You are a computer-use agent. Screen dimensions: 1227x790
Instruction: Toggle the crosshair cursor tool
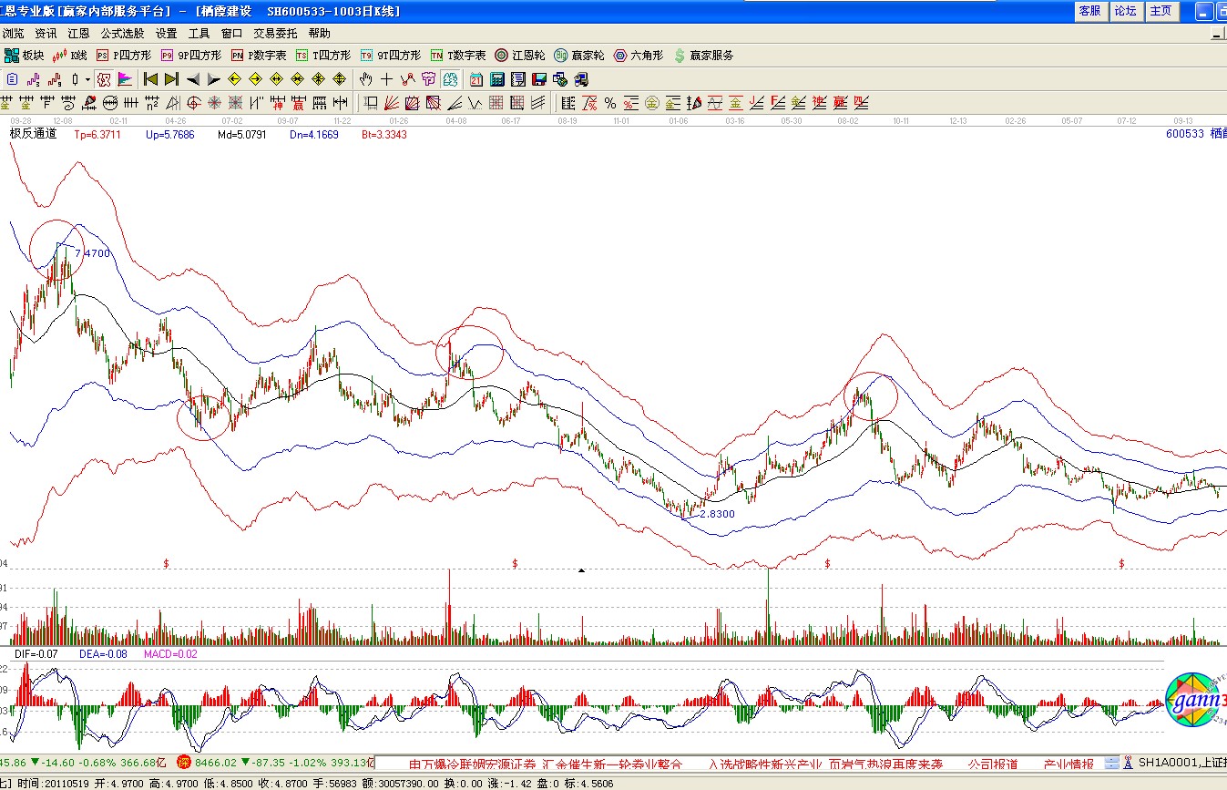[x=387, y=79]
